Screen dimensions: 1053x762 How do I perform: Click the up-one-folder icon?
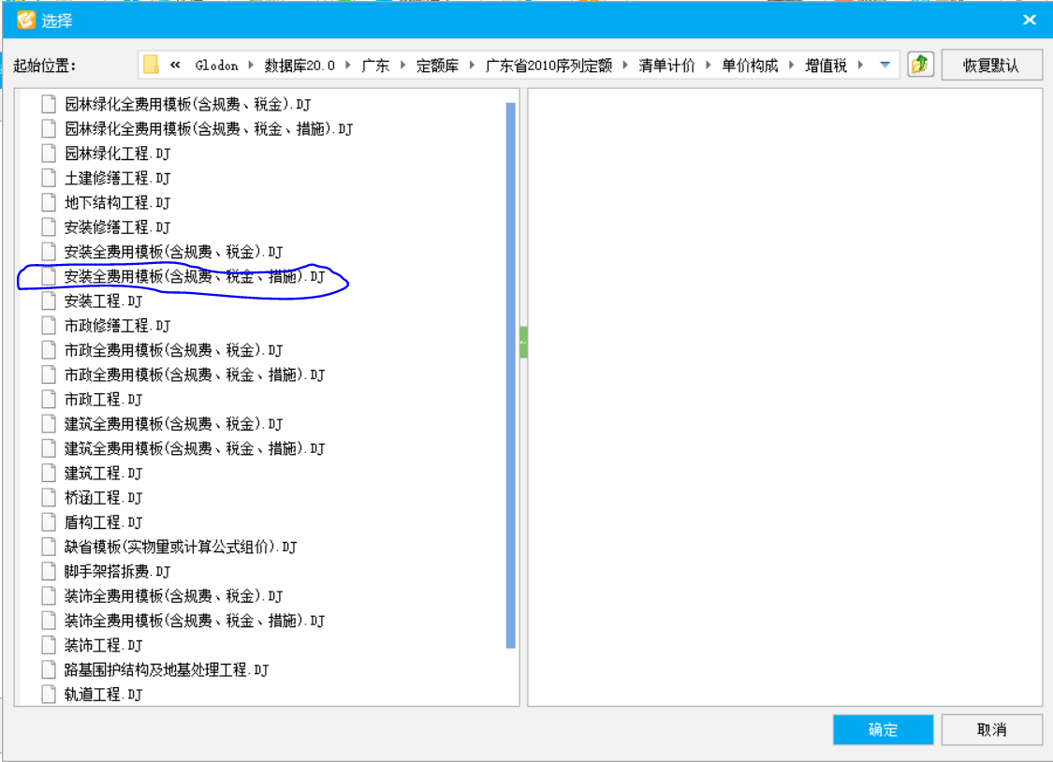920,66
